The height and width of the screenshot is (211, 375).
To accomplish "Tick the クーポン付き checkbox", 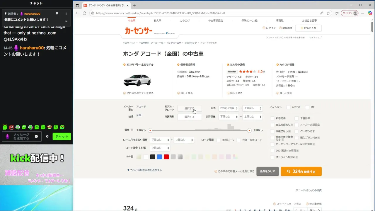I will [297, 131].
